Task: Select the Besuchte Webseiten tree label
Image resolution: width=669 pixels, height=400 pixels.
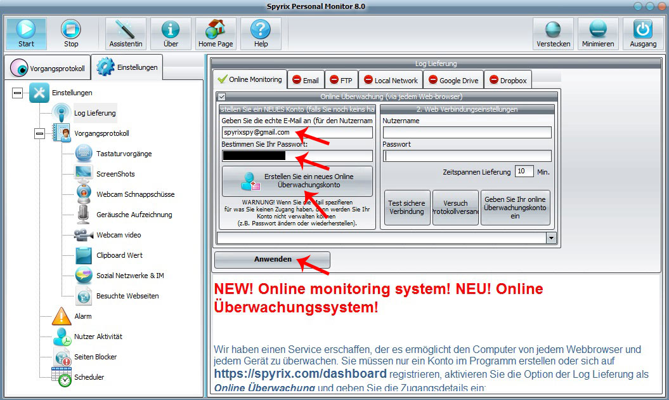Action: pyautogui.click(x=127, y=296)
